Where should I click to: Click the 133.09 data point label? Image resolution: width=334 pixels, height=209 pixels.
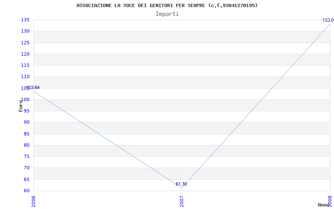tap(328, 20)
